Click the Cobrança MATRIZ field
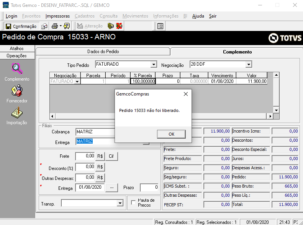 tap(95, 132)
